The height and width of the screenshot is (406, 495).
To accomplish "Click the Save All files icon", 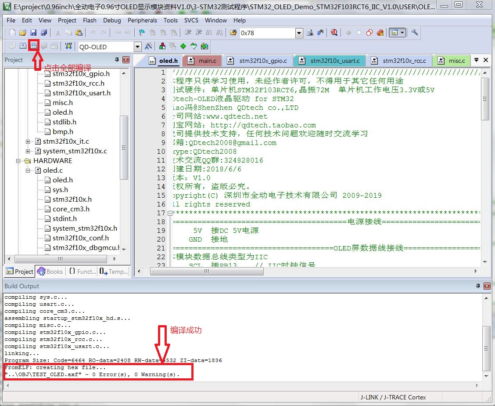I will pos(44,33).
